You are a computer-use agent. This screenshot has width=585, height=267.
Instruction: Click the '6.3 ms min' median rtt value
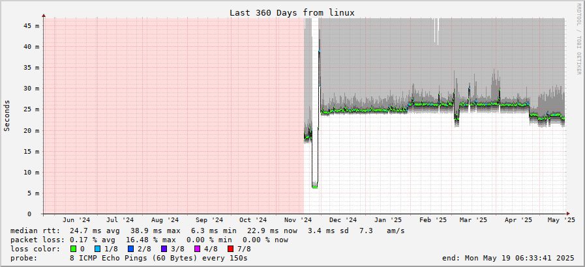[214, 231]
